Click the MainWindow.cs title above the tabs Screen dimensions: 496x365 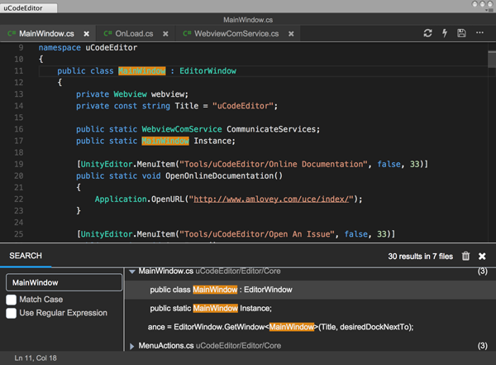pos(248,20)
